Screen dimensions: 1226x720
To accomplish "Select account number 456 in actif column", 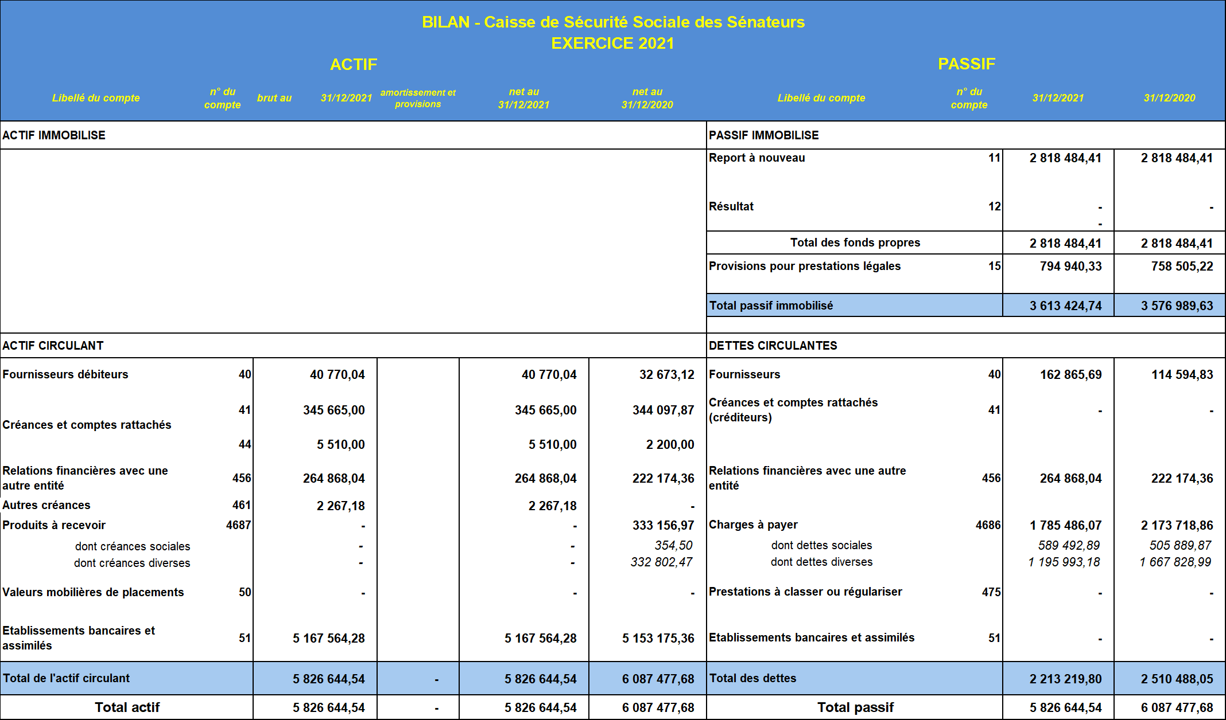I will [242, 478].
